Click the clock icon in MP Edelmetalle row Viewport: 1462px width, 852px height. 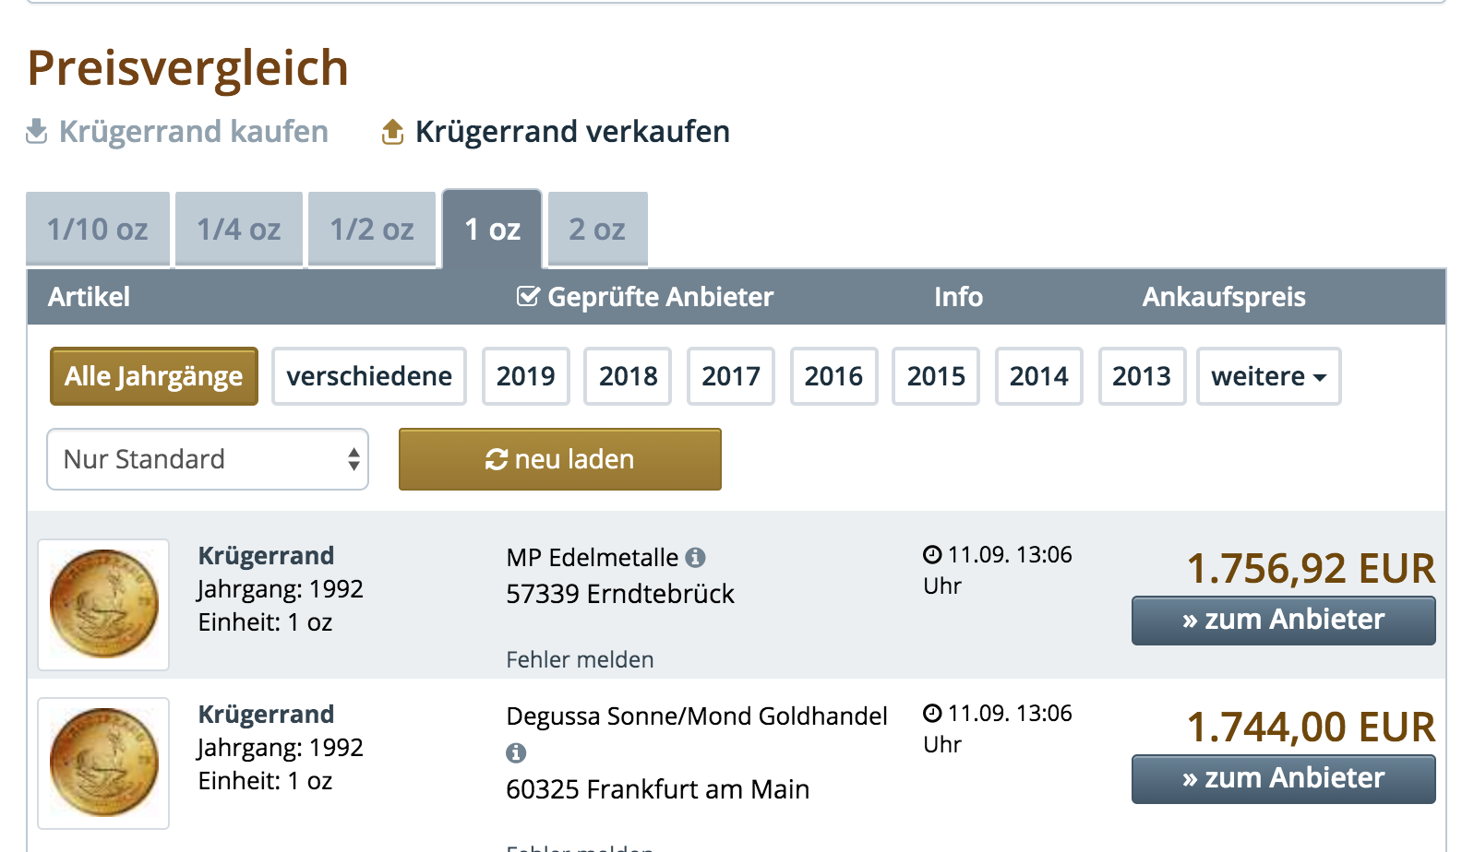pyautogui.click(x=932, y=555)
